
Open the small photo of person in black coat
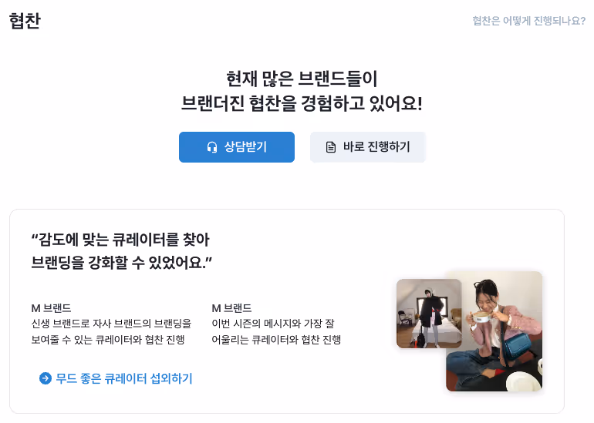click(x=429, y=314)
